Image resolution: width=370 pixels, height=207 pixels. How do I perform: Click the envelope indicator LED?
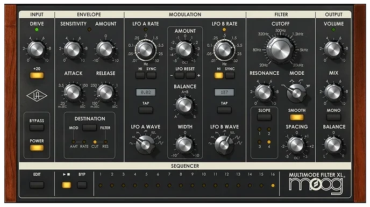click(89, 30)
